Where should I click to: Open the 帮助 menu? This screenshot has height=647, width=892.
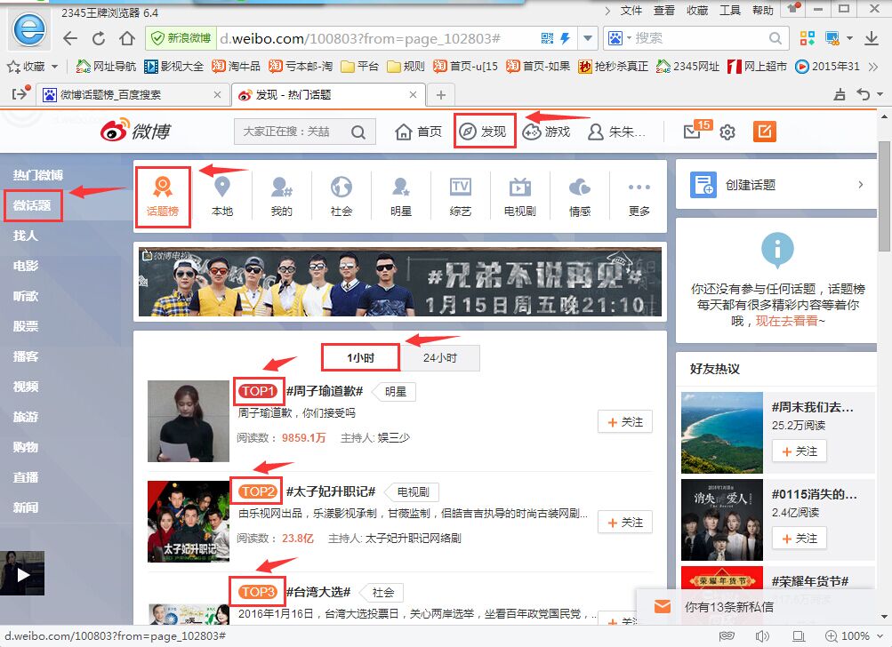[763, 11]
